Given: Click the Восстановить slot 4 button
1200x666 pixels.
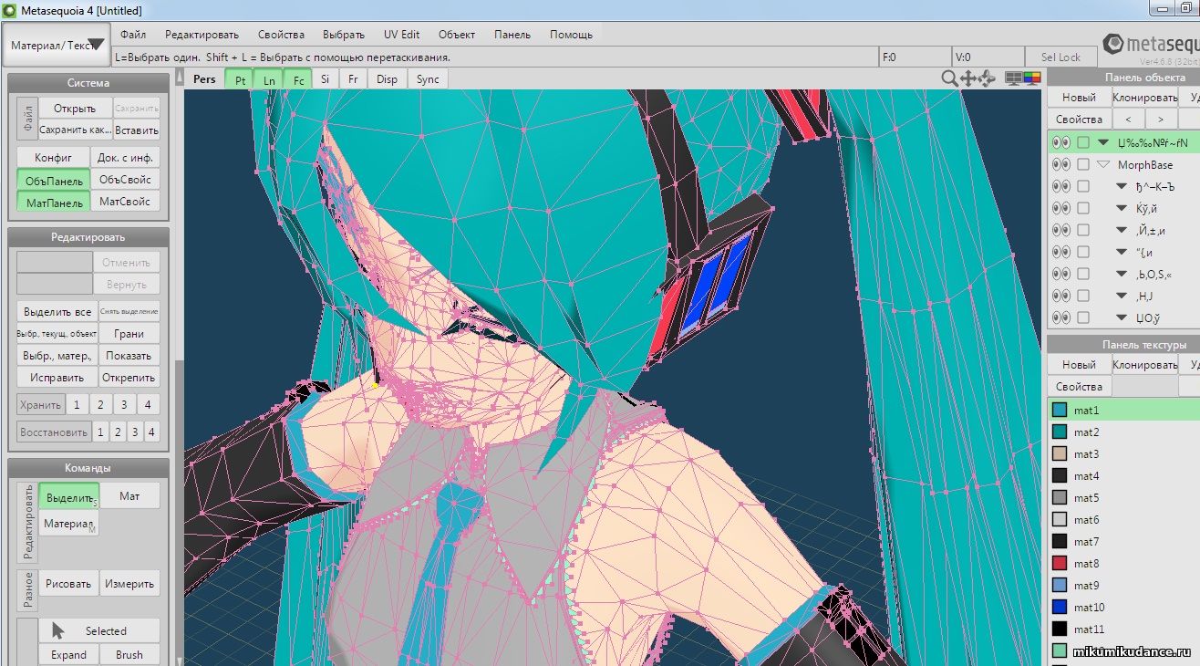Looking at the screenshot, I should point(152,432).
